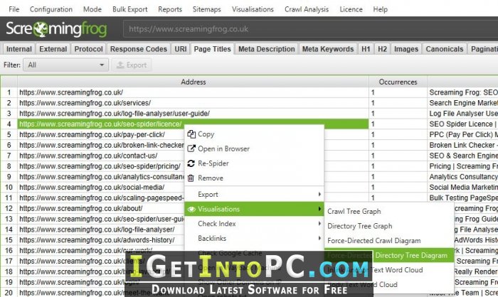Screen dimensions: 498x297
Task: Click the URL address input field
Action: (310, 29)
